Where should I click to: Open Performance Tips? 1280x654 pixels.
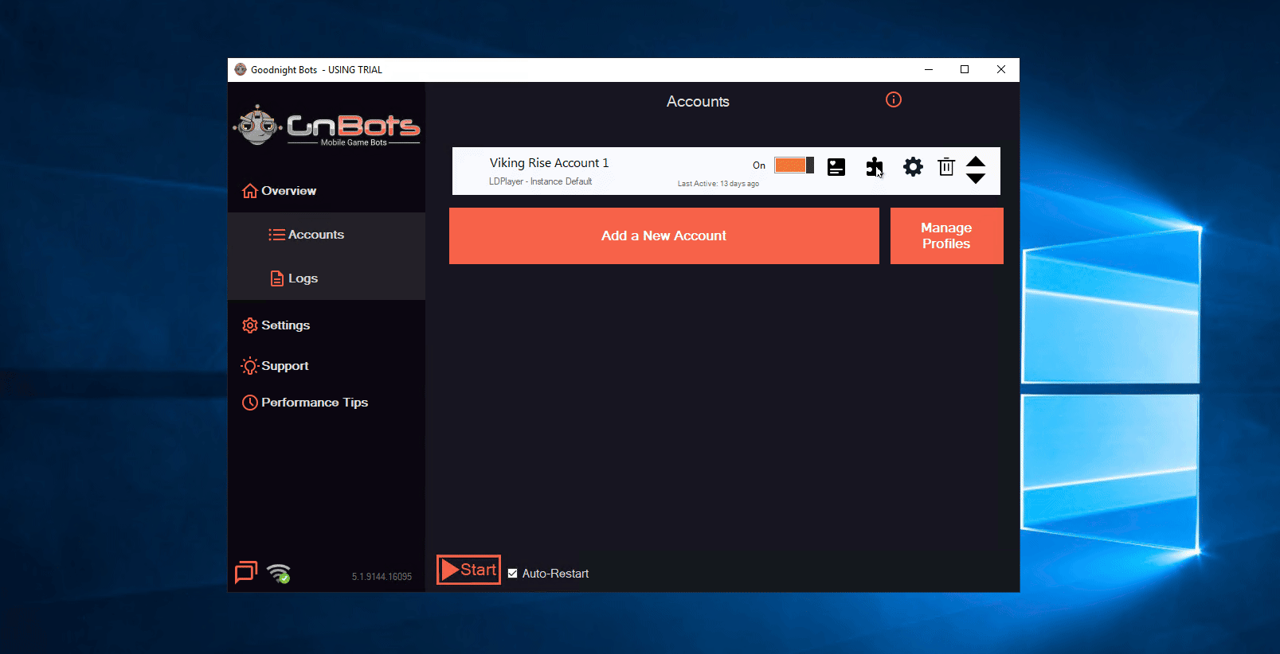pos(305,403)
